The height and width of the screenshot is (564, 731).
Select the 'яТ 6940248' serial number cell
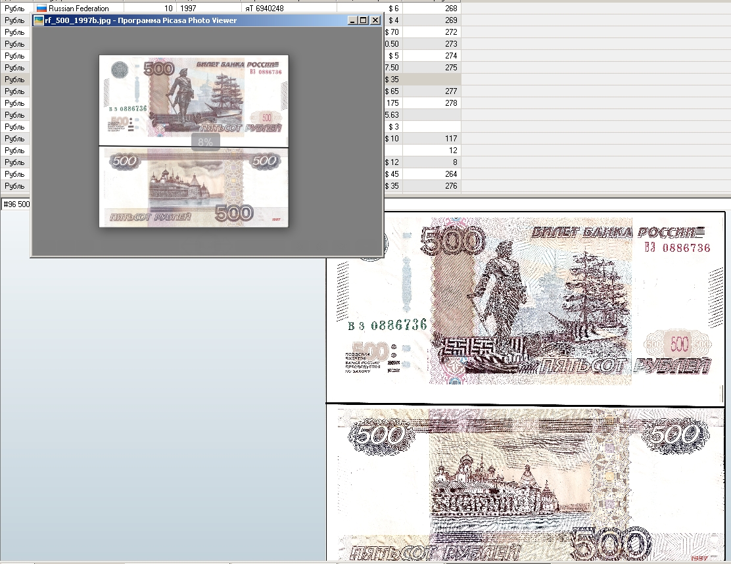coord(289,9)
